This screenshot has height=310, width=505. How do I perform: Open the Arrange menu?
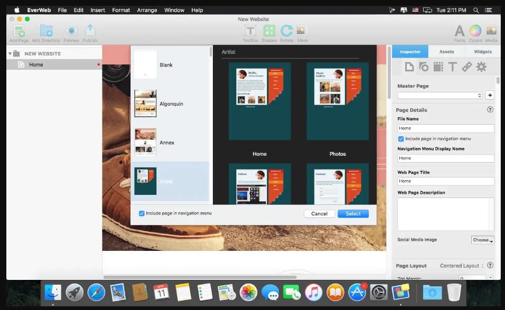point(147,10)
